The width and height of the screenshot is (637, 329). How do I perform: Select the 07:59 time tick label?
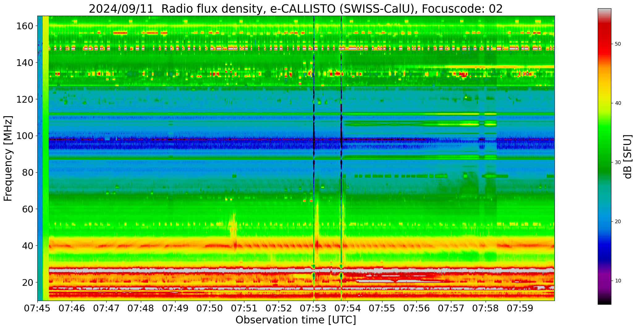pos(520,308)
